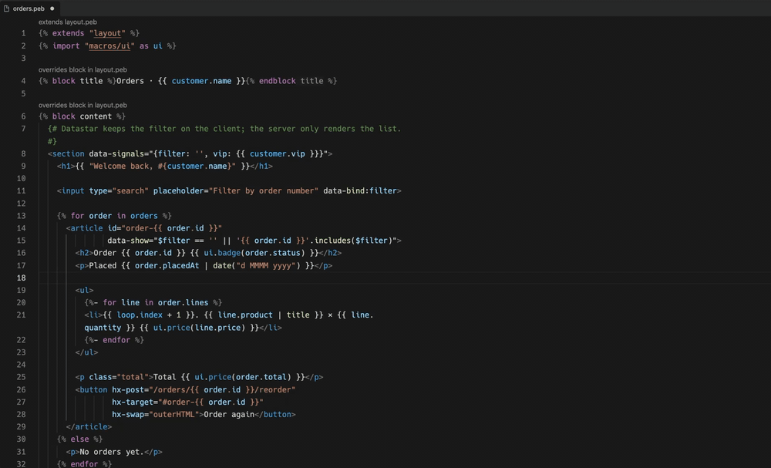The height and width of the screenshot is (468, 771).
Task: Click 'customer.vip' in the section tag
Action: (x=278, y=154)
